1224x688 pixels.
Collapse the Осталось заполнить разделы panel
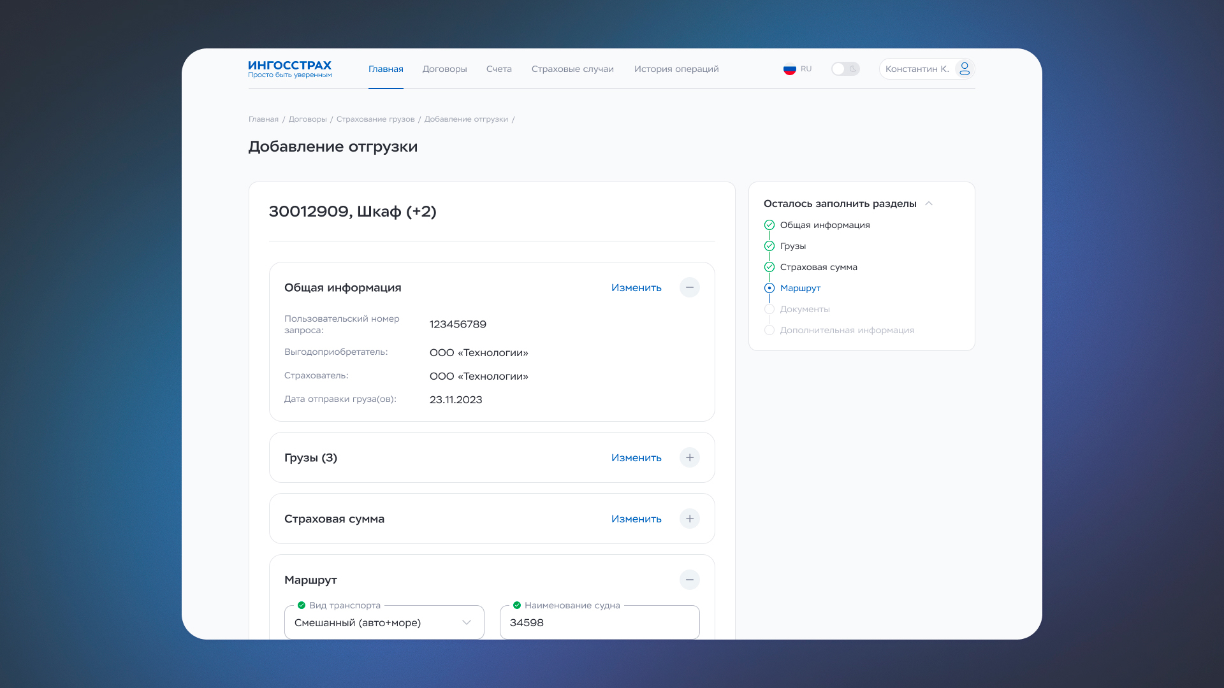929,203
